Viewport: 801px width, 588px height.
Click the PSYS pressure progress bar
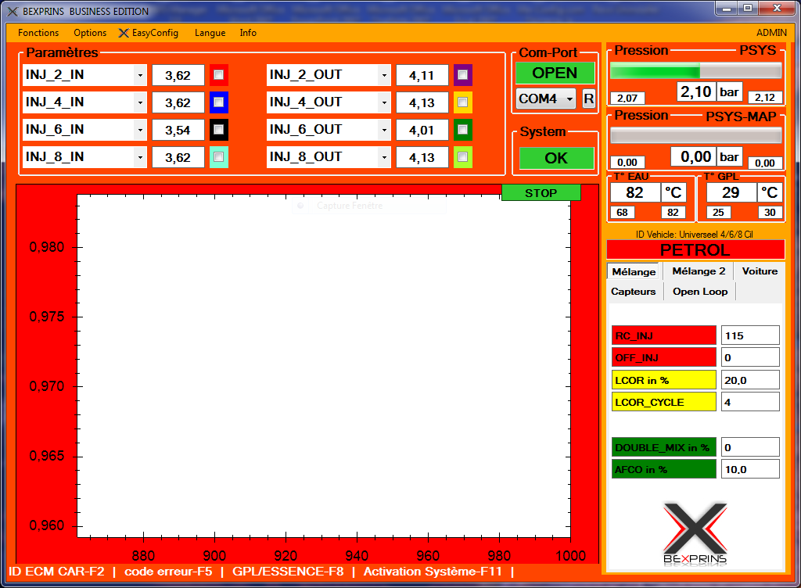coord(695,70)
